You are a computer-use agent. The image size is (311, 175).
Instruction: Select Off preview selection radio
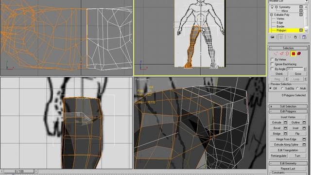click(271, 88)
